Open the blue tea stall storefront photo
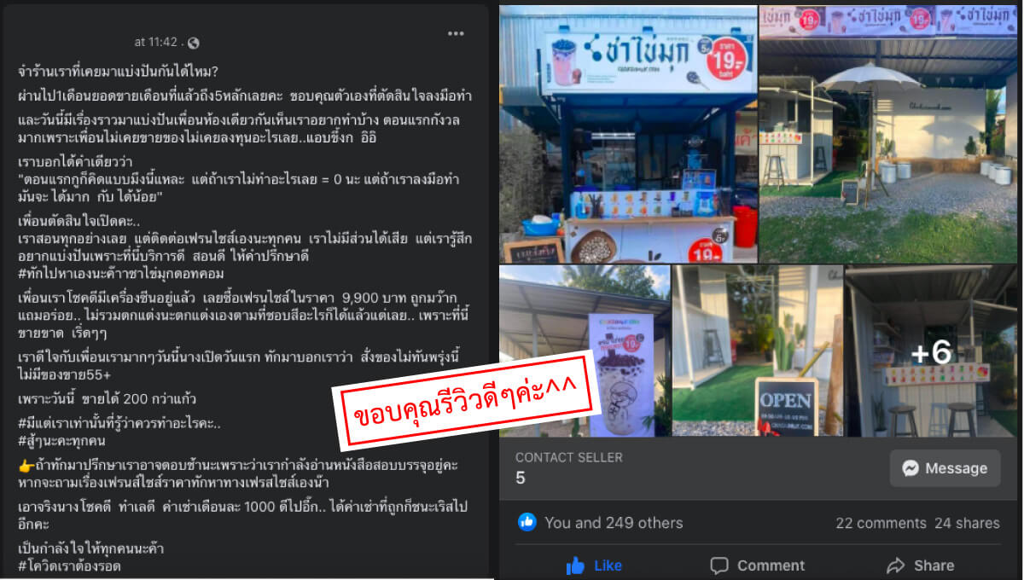The width and height of the screenshot is (1024, 580). (628, 134)
